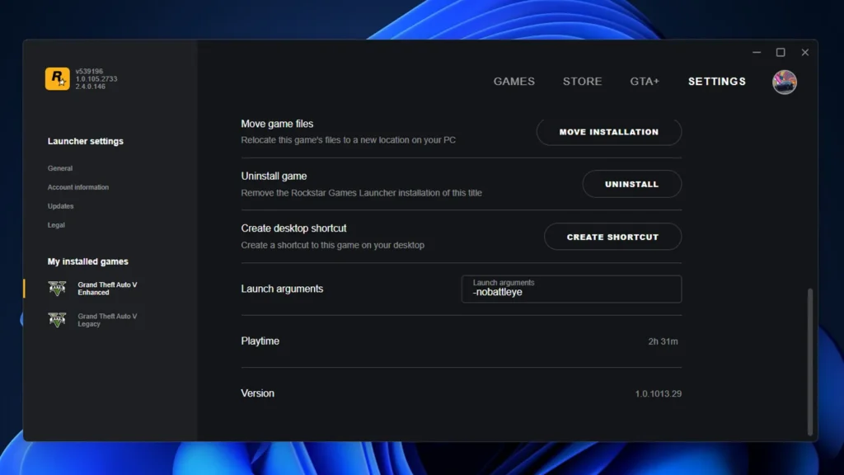
Task: Open the SETTINGS tab
Action: 716,81
